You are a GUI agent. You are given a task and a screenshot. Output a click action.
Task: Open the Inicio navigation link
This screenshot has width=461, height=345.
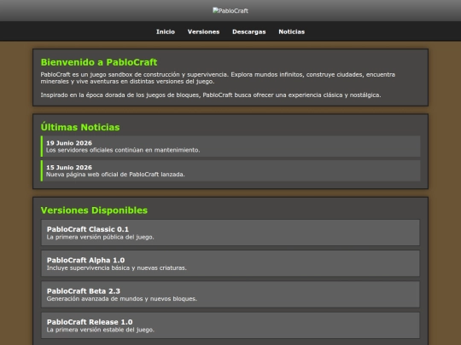(x=166, y=32)
